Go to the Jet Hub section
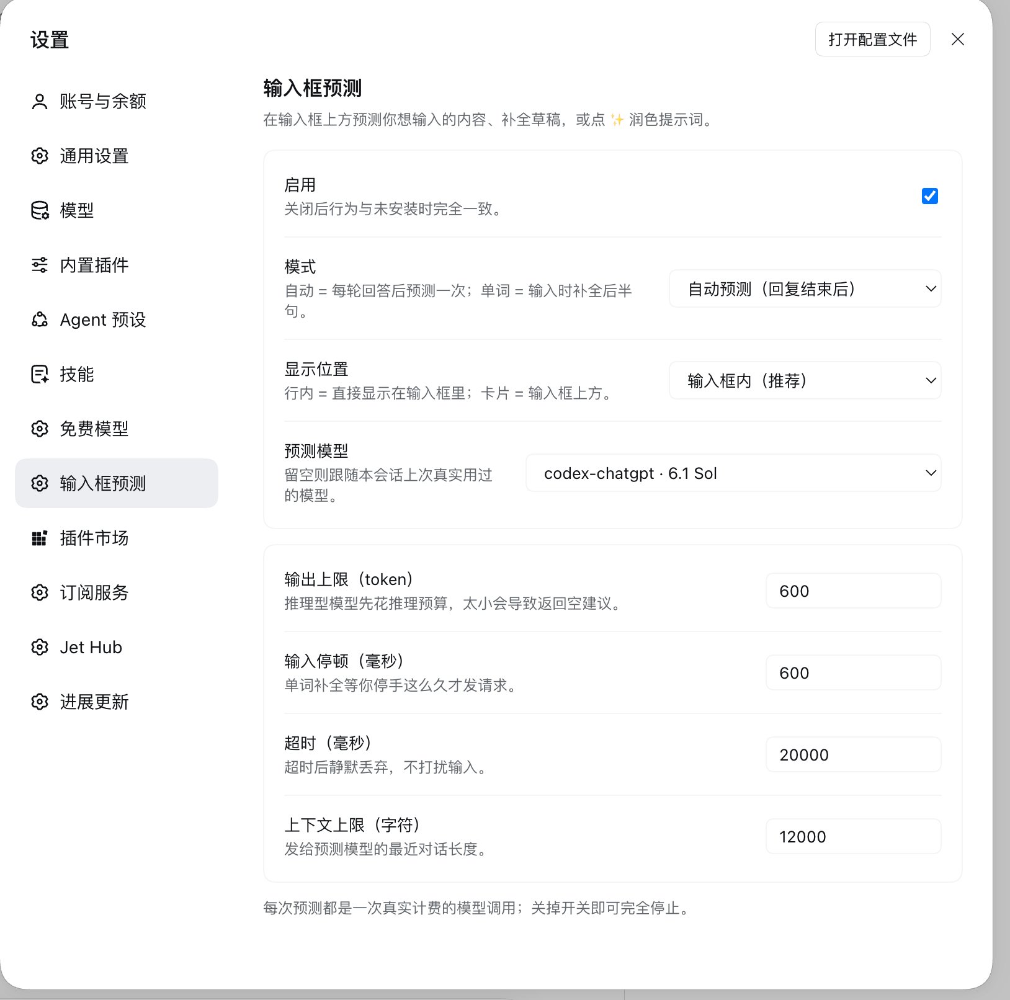Viewport: 1010px width, 1000px height. (117, 648)
